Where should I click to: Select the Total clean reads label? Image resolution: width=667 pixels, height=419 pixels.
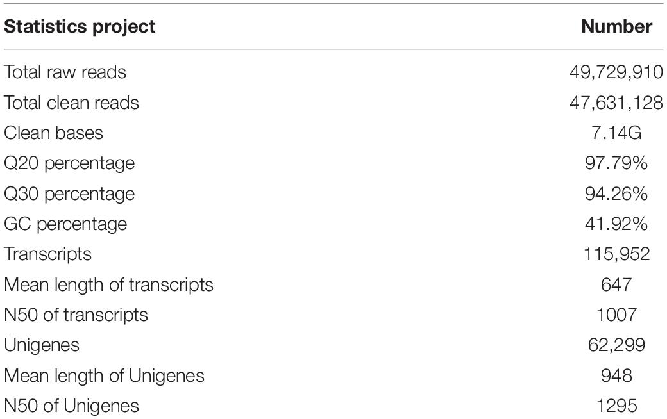71,103
